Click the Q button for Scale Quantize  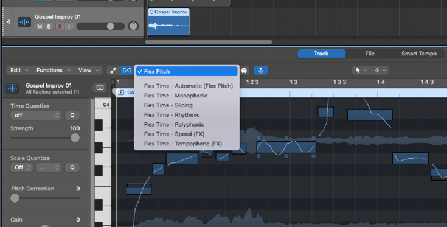pyautogui.click(x=72, y=167)
